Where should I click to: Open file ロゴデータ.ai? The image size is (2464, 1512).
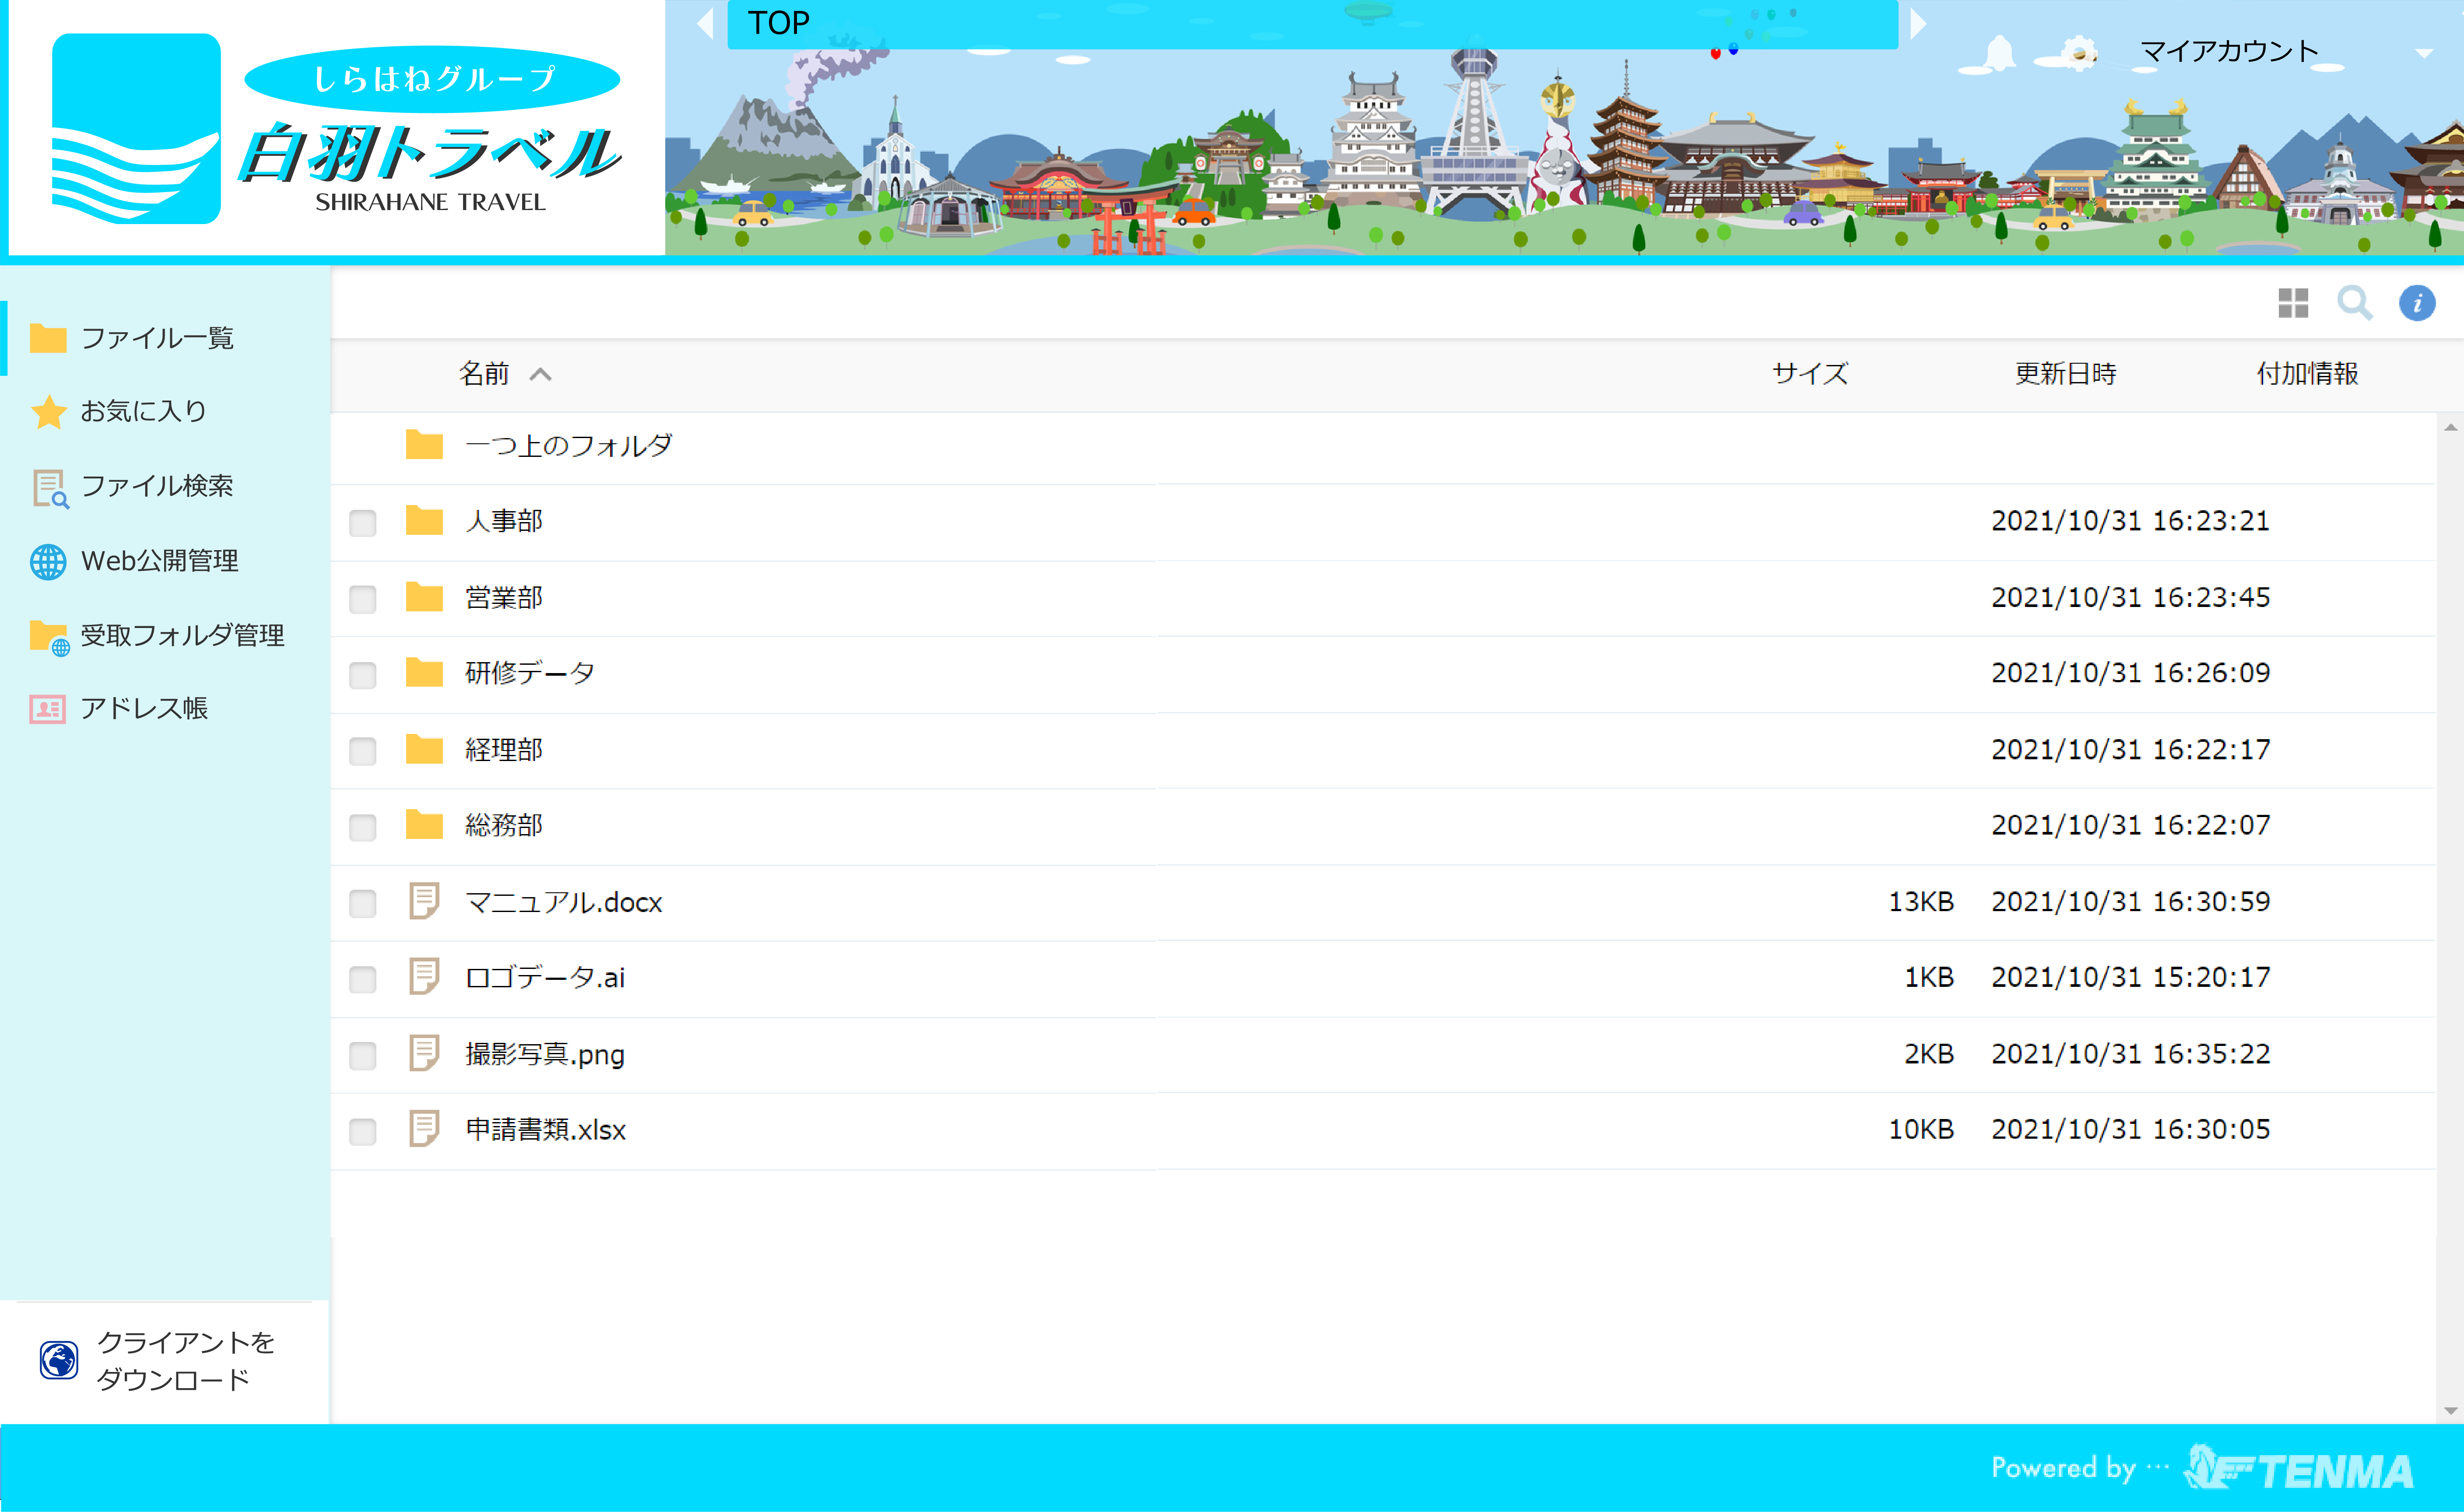545,978
